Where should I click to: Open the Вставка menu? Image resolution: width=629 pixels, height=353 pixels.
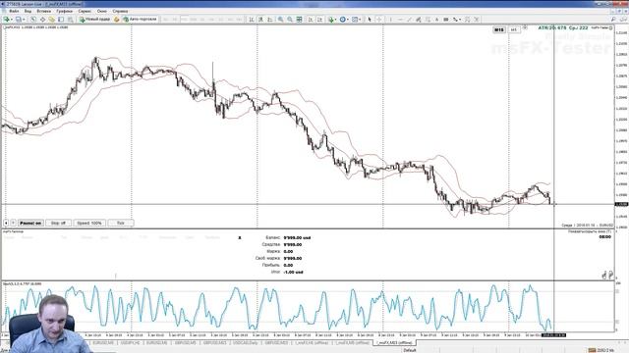[43, 11]
